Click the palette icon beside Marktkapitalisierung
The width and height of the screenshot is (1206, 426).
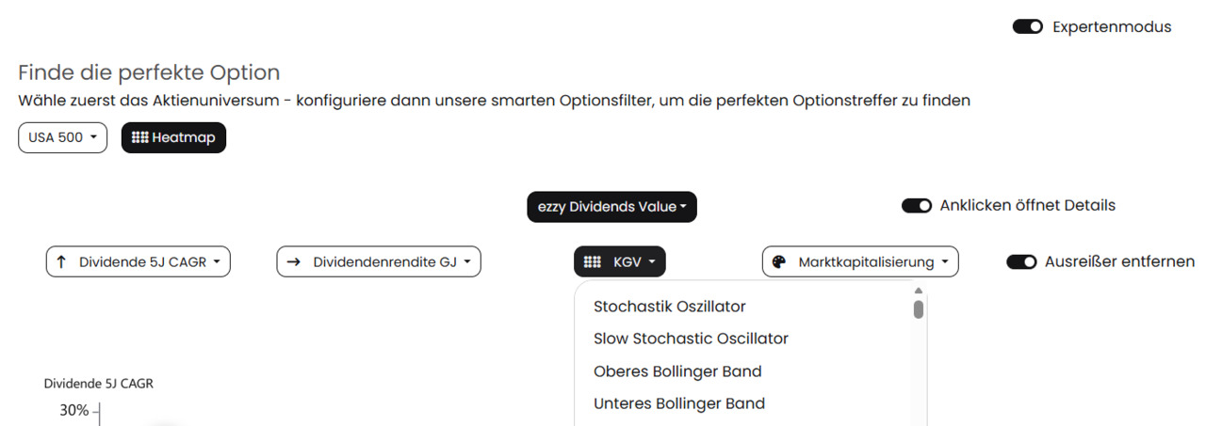779,262
